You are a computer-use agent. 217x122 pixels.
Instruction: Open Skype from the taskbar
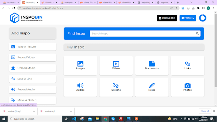(113, 119)
